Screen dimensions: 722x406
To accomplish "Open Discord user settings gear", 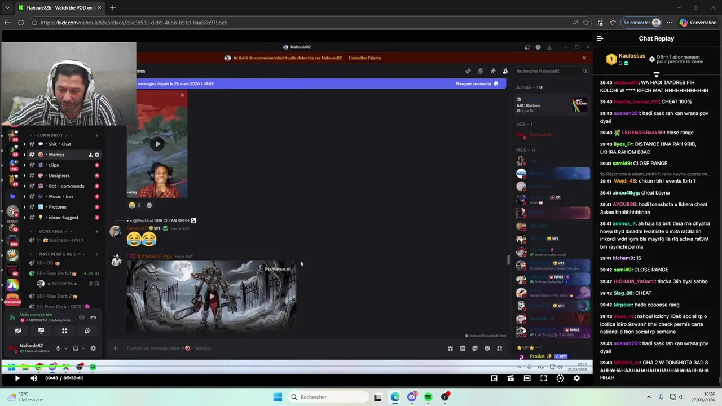I will [x=93, y=348].
